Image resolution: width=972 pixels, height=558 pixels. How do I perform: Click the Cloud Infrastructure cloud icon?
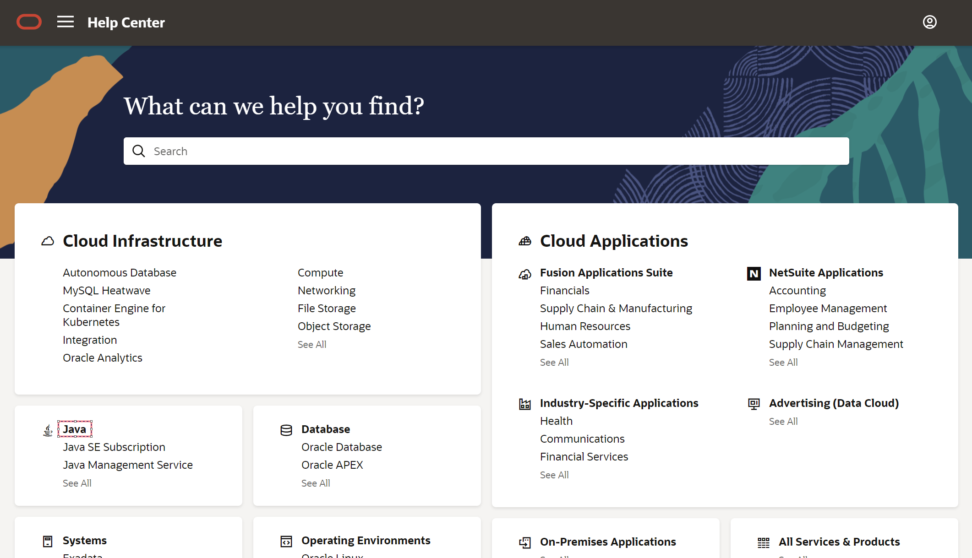(x=48, y=241)
